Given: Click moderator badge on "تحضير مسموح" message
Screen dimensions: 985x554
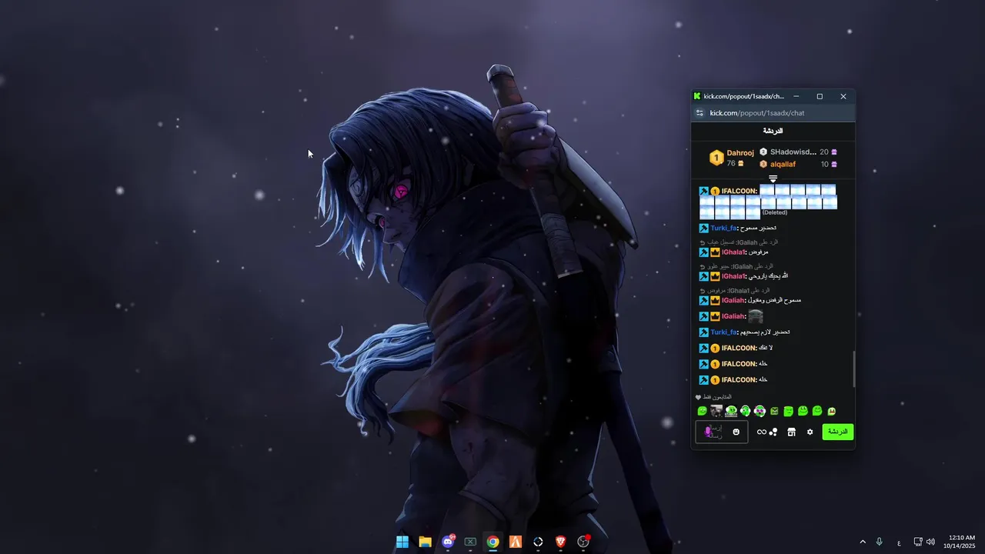Looking at the screenshot, I should 703,228.
